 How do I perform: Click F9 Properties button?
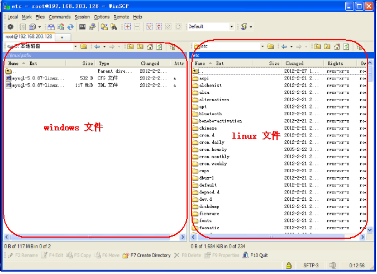[222, 255]
